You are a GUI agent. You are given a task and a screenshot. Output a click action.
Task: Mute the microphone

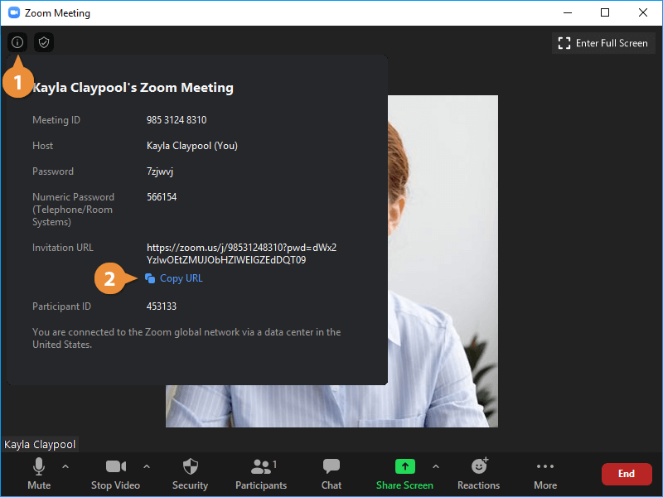click(x=39, y=473)
